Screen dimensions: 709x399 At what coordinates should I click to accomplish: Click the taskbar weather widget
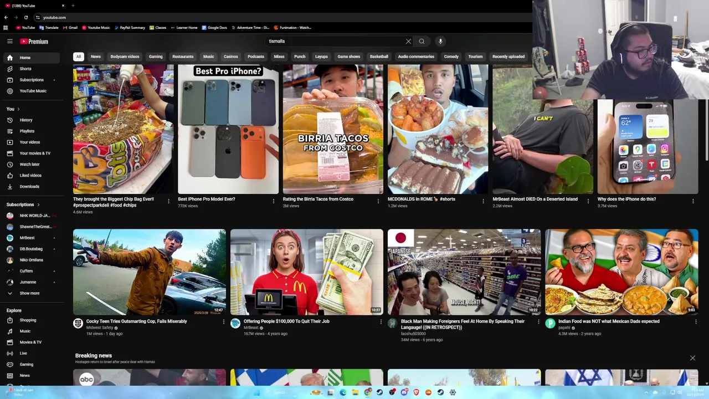point(19,392)
